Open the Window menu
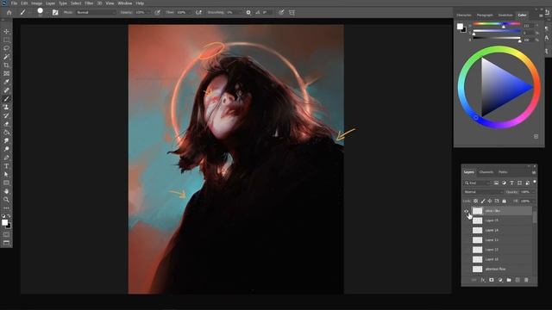This screenshot has height=310, width=552. pos(124,3)
